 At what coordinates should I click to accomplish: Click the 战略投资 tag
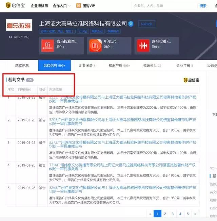tap(113, 31)
